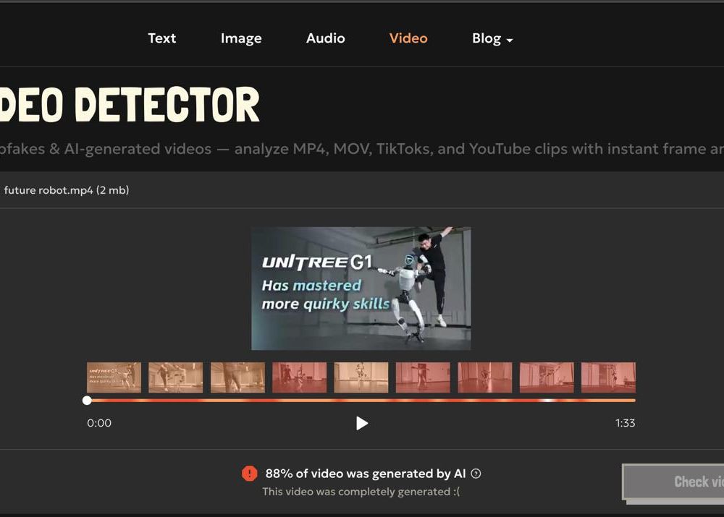The width and height of the screenshot is (724, 517).
Task: Click the help icon beside the AI percentage
Action: [x=476, y=474]
